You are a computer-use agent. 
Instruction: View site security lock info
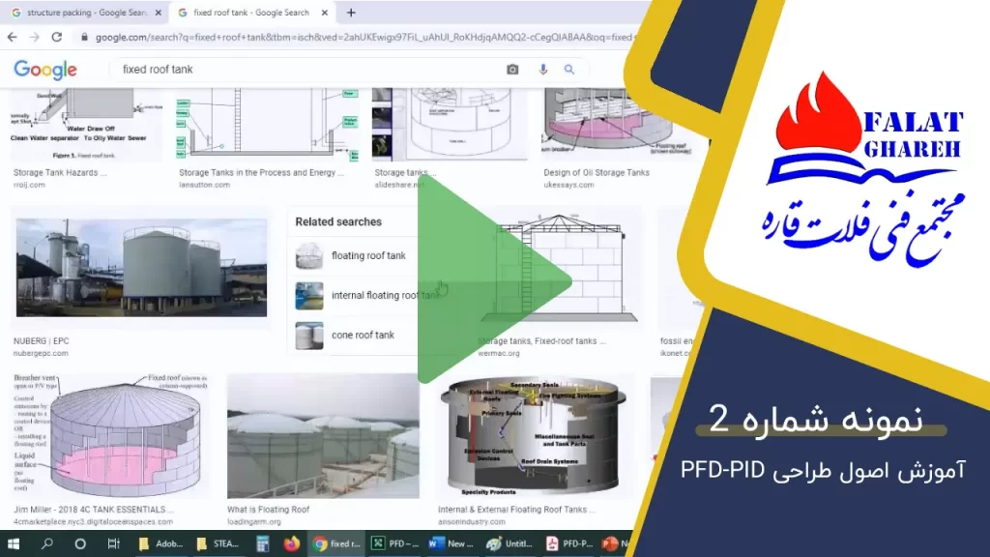[x=84, y=38]
